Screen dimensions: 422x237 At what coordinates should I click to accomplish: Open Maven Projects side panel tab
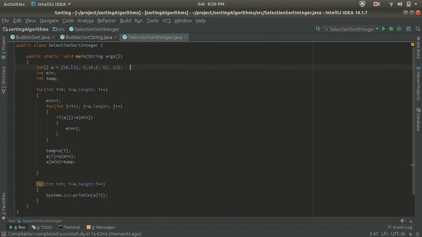418,84
